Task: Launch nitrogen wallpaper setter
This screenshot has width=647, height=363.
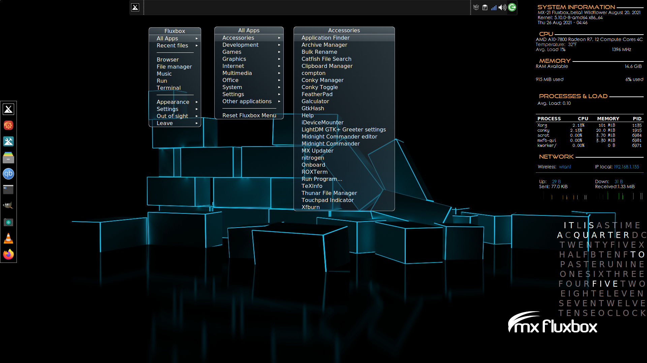Action: (x=344, y=158)
